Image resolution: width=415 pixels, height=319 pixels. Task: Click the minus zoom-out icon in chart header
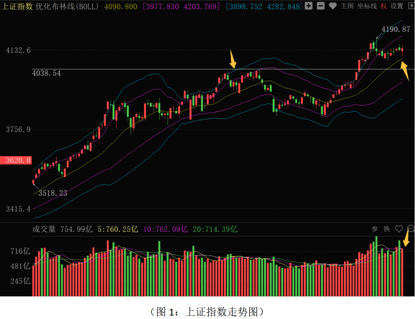coord(320,6)
